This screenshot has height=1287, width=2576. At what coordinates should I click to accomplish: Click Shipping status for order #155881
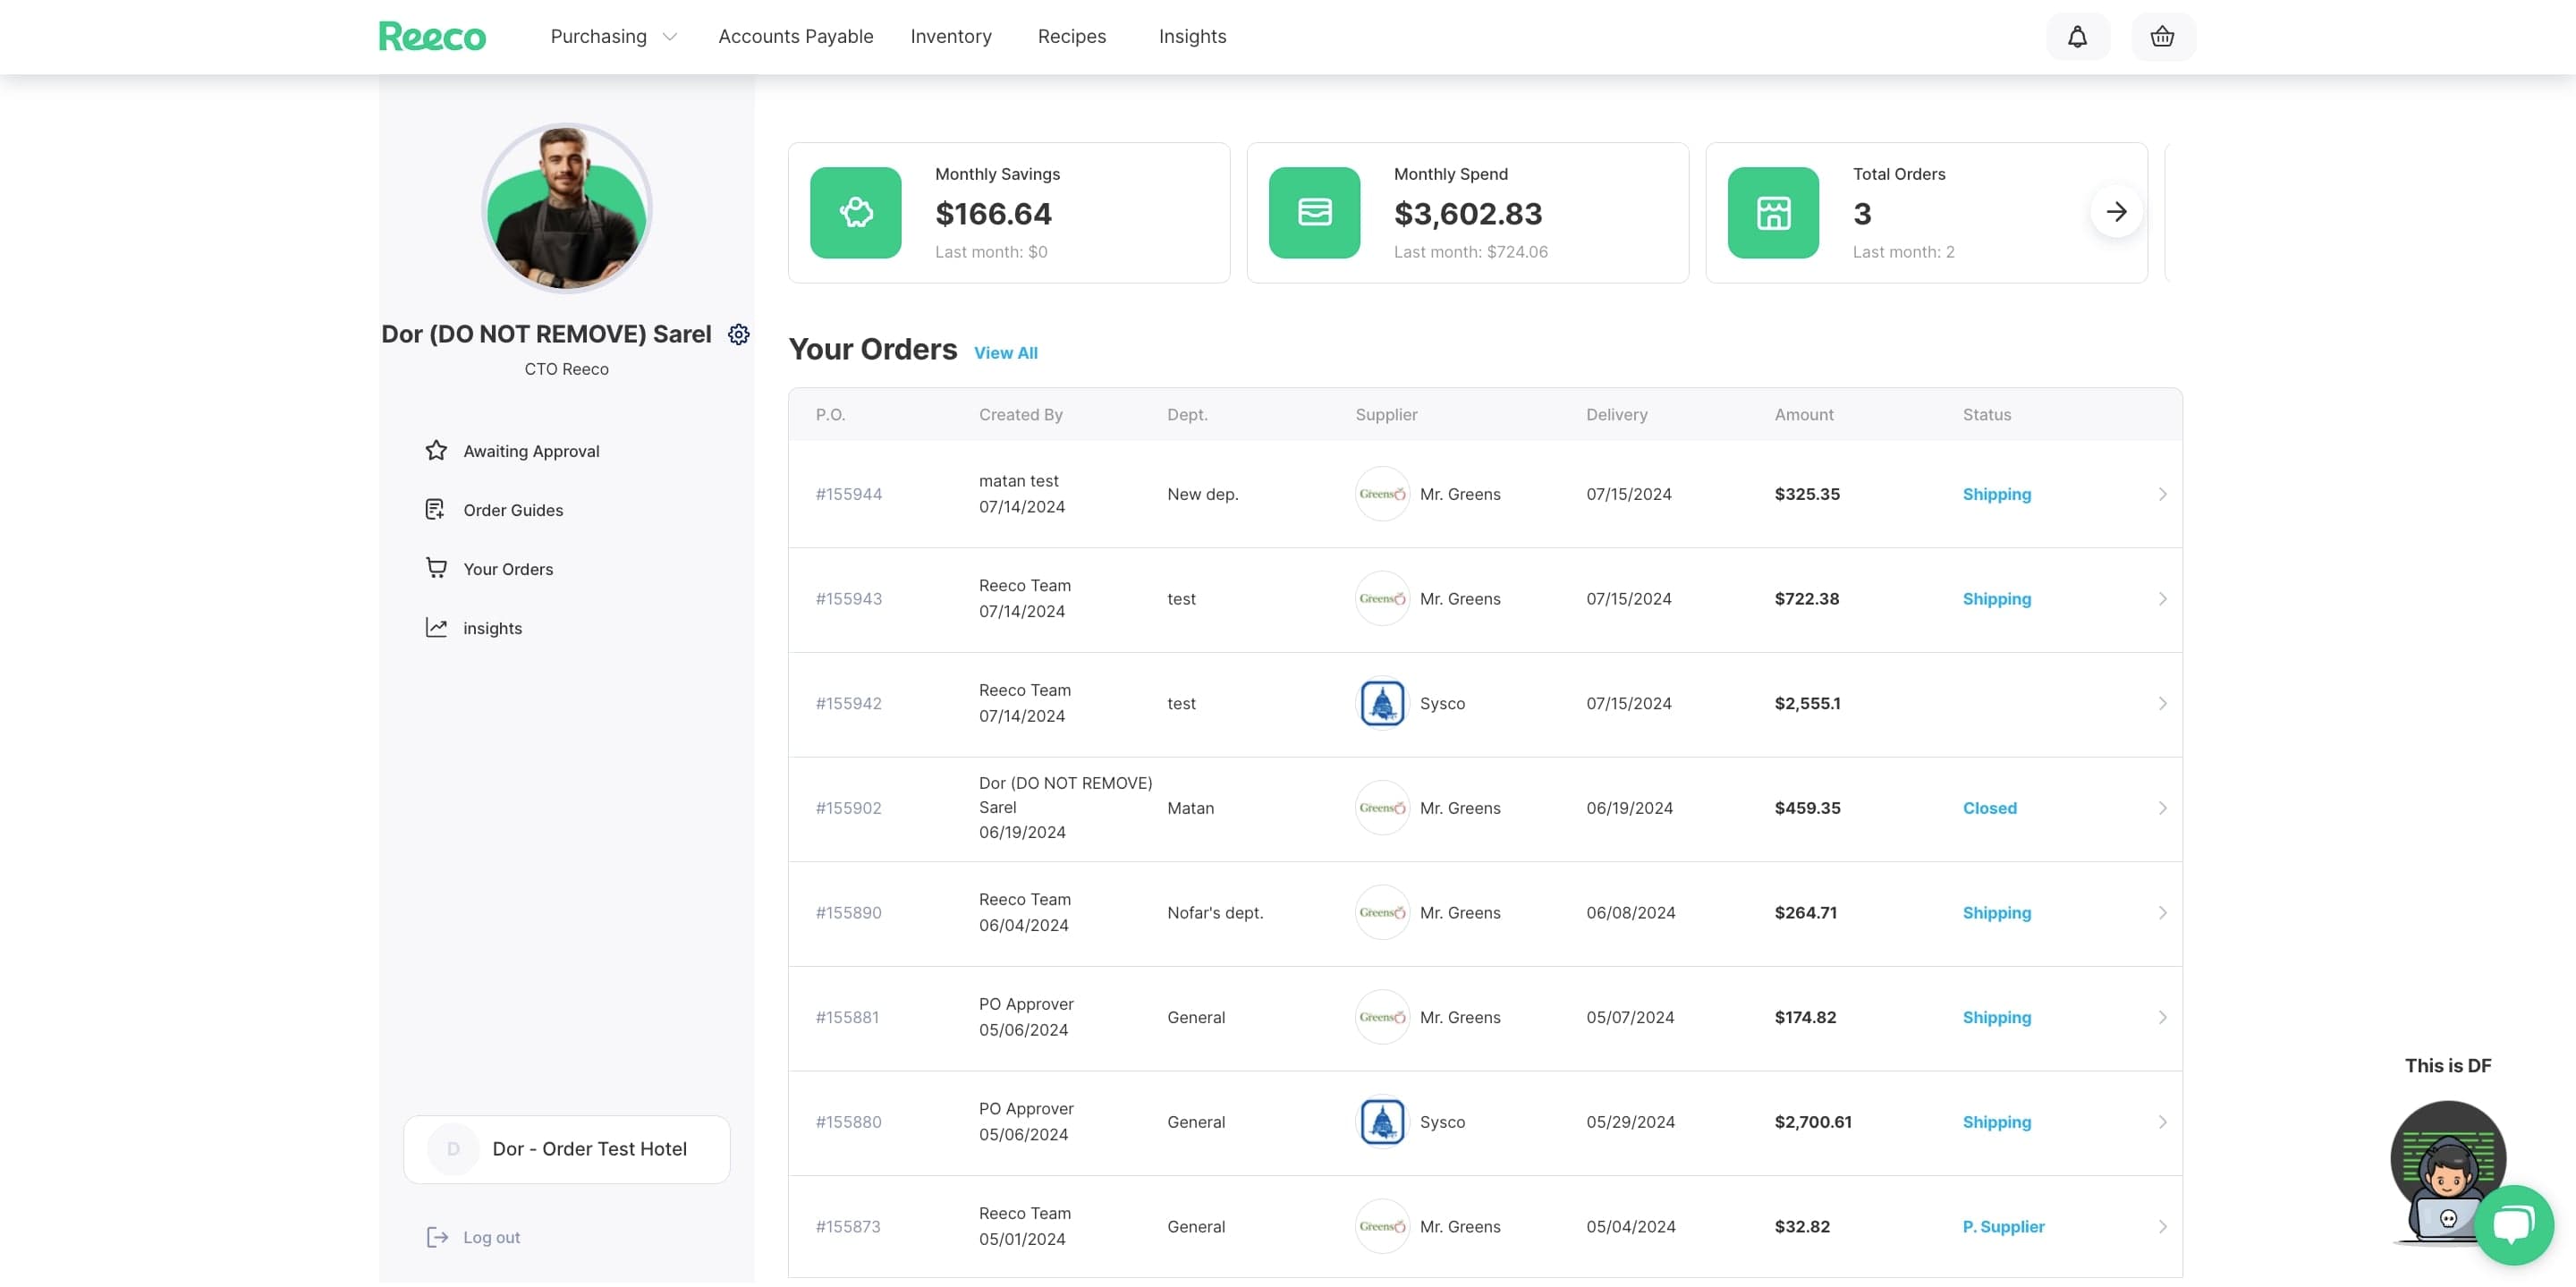[x=1996, y=1017]
